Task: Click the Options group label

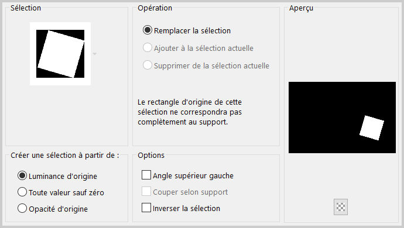Action: pyautogui.click(x=151, y=155)
